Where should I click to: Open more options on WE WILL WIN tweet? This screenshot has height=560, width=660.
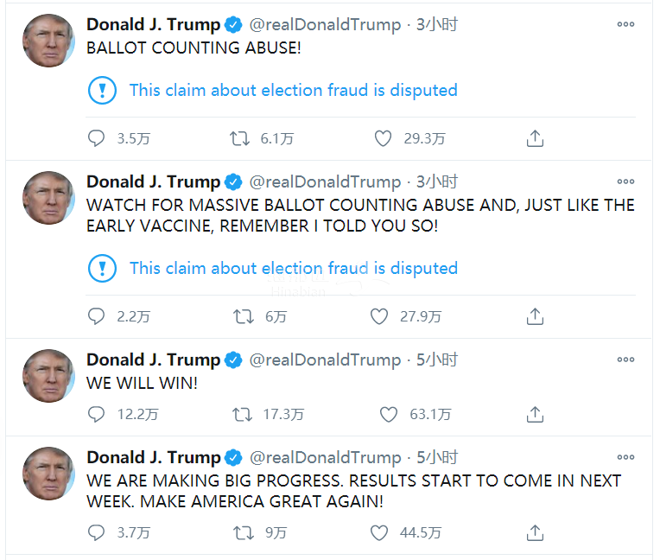click(625, 360)
